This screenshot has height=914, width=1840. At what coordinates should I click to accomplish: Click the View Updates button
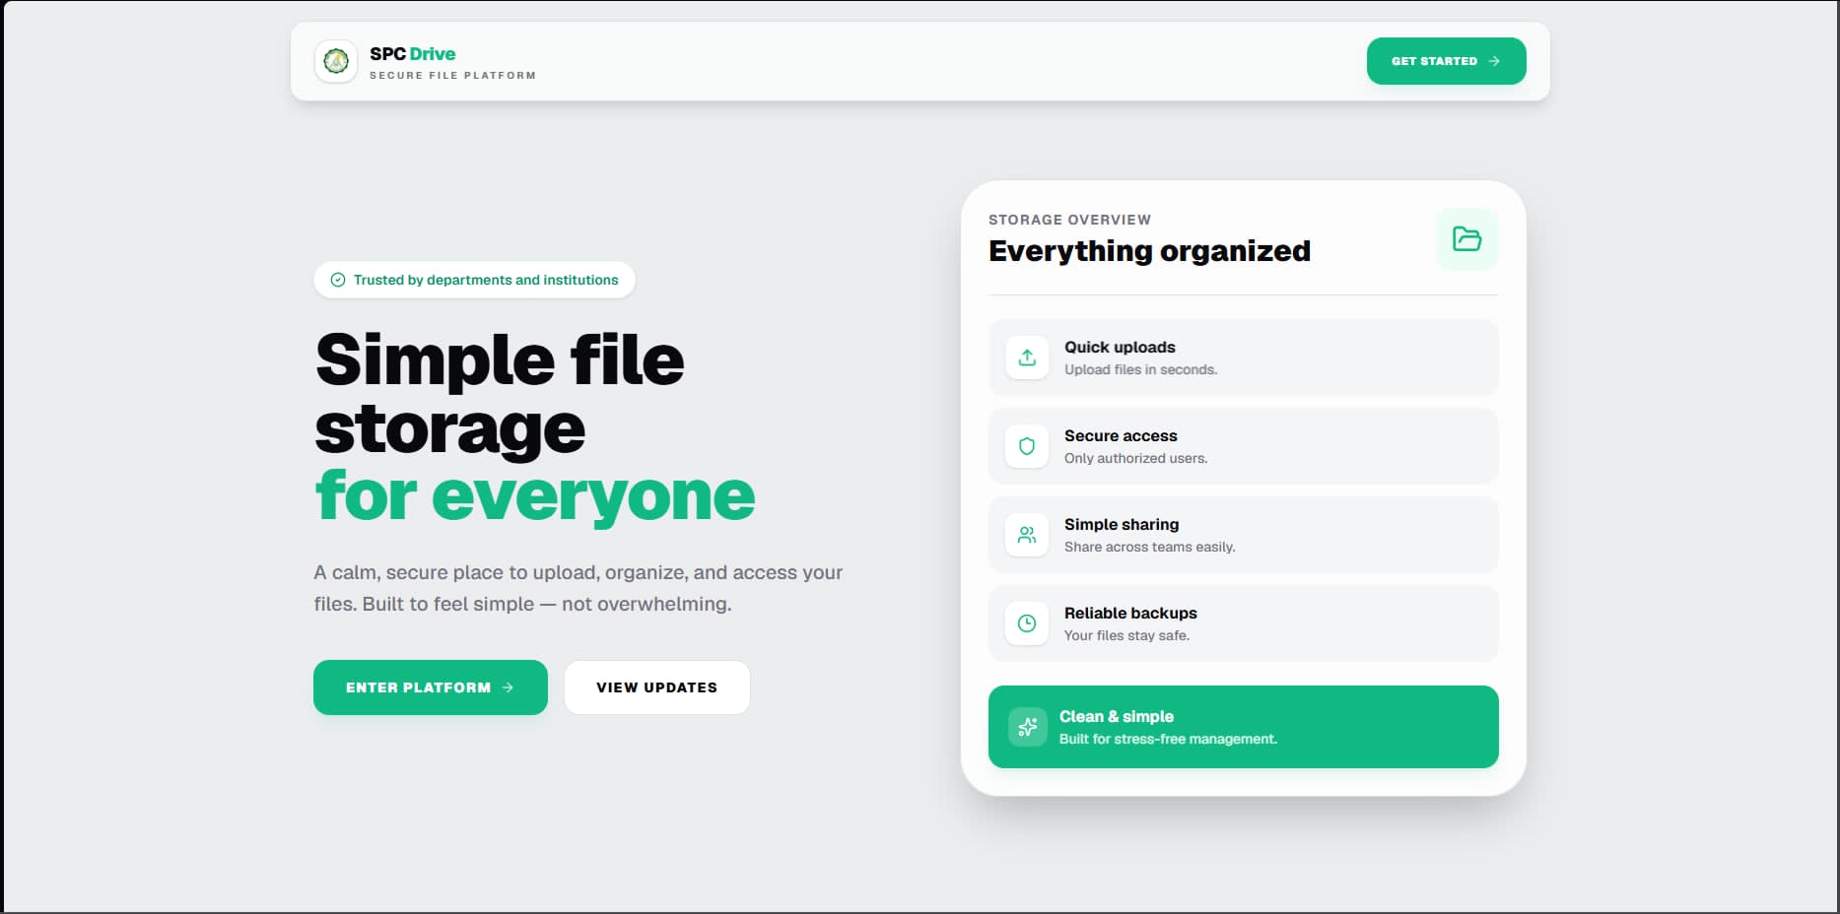point(657,687)
